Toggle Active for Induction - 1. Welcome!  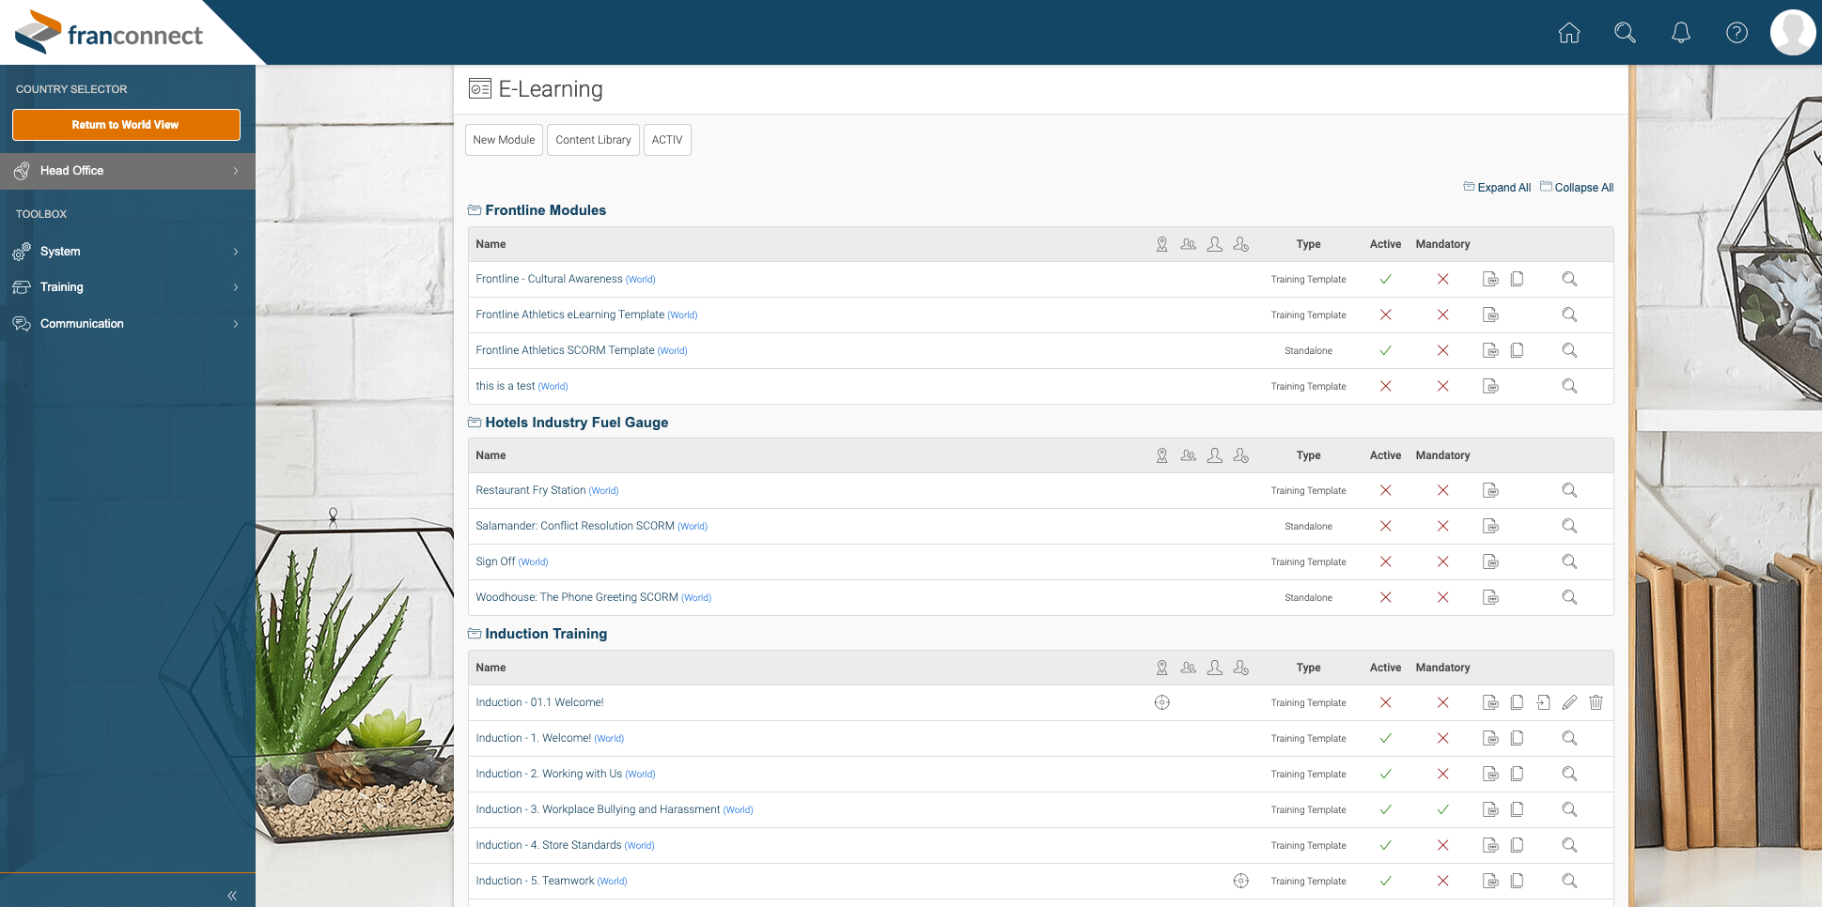tap(1385, 738)
